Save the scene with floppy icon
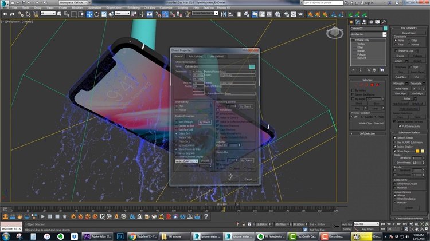 coord(24,3)
